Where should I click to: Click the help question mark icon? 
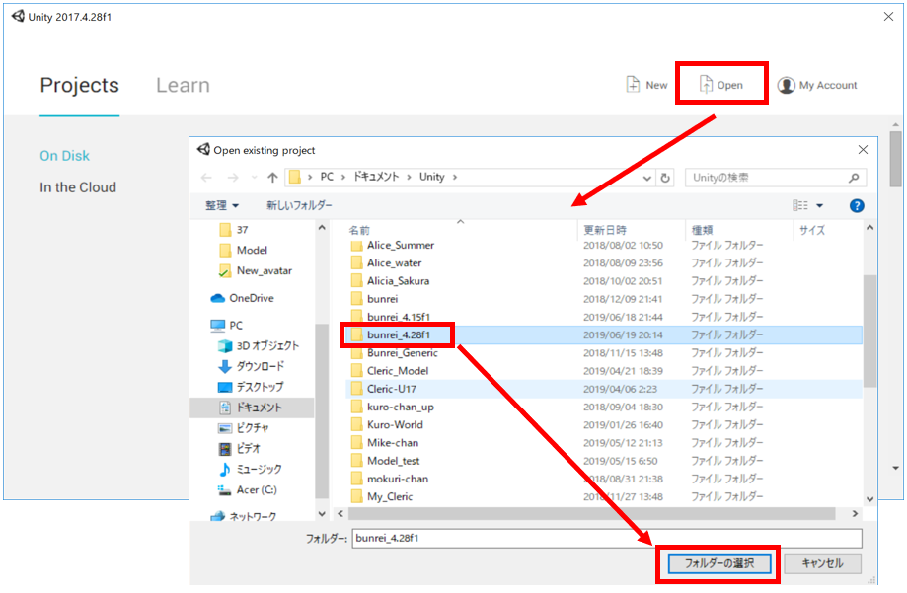pos(857,205)
